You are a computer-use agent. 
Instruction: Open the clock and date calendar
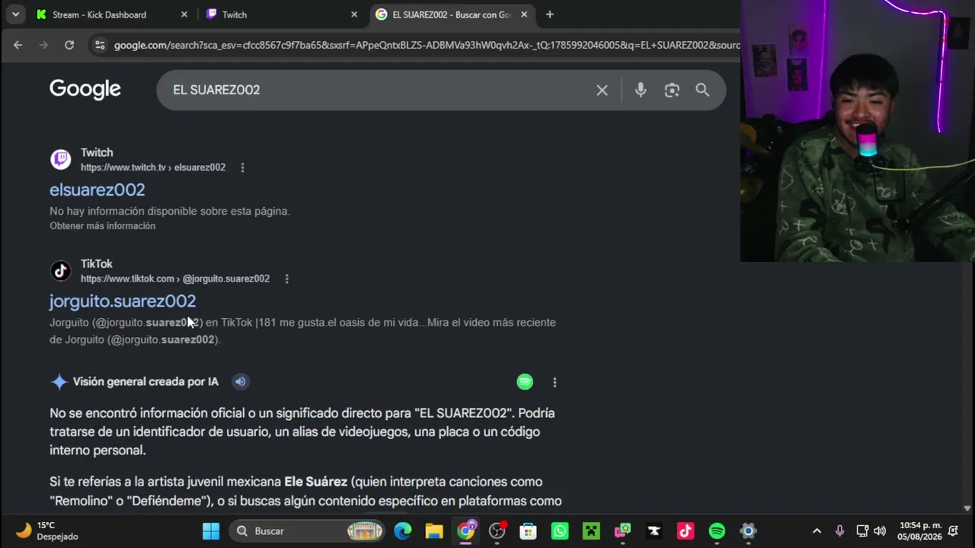920,531
